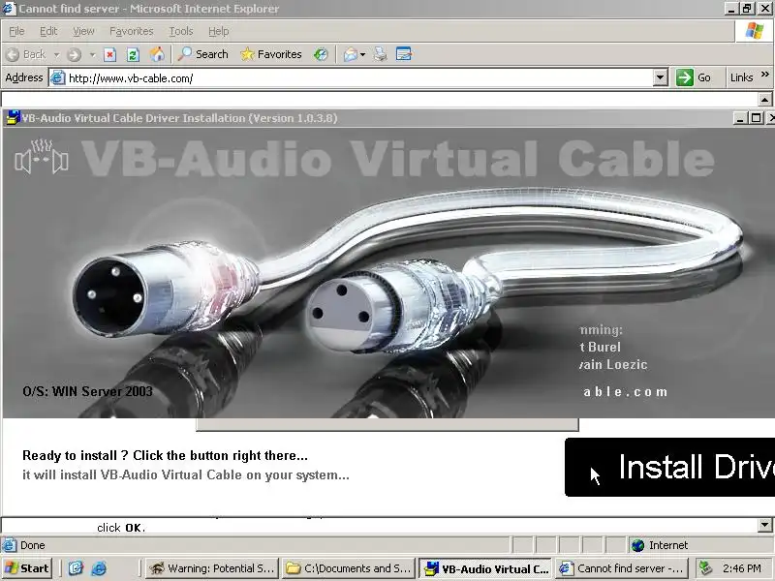This screenshot has width=775, height=581.
Task: Open the View menu
Action: [83, 31]
